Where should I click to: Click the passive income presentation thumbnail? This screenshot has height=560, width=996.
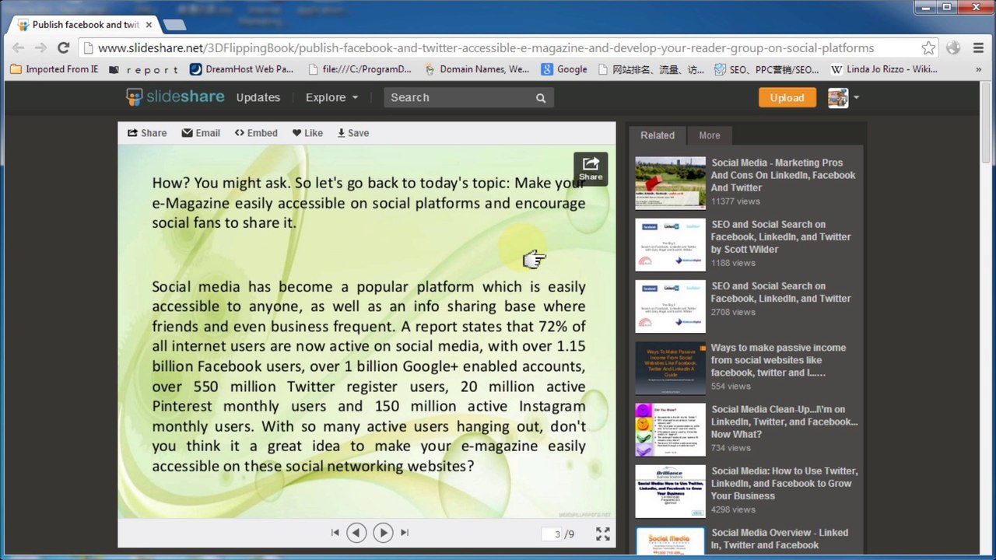pyautogui.click(x=670, y=368)
